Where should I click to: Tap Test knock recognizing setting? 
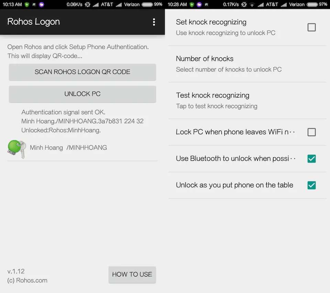coord(247,101)
